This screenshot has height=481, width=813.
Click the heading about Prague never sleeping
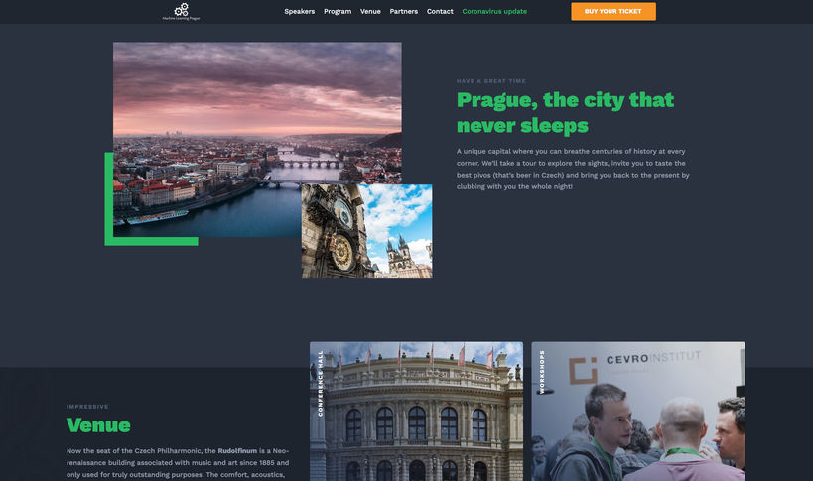(565, 112)
